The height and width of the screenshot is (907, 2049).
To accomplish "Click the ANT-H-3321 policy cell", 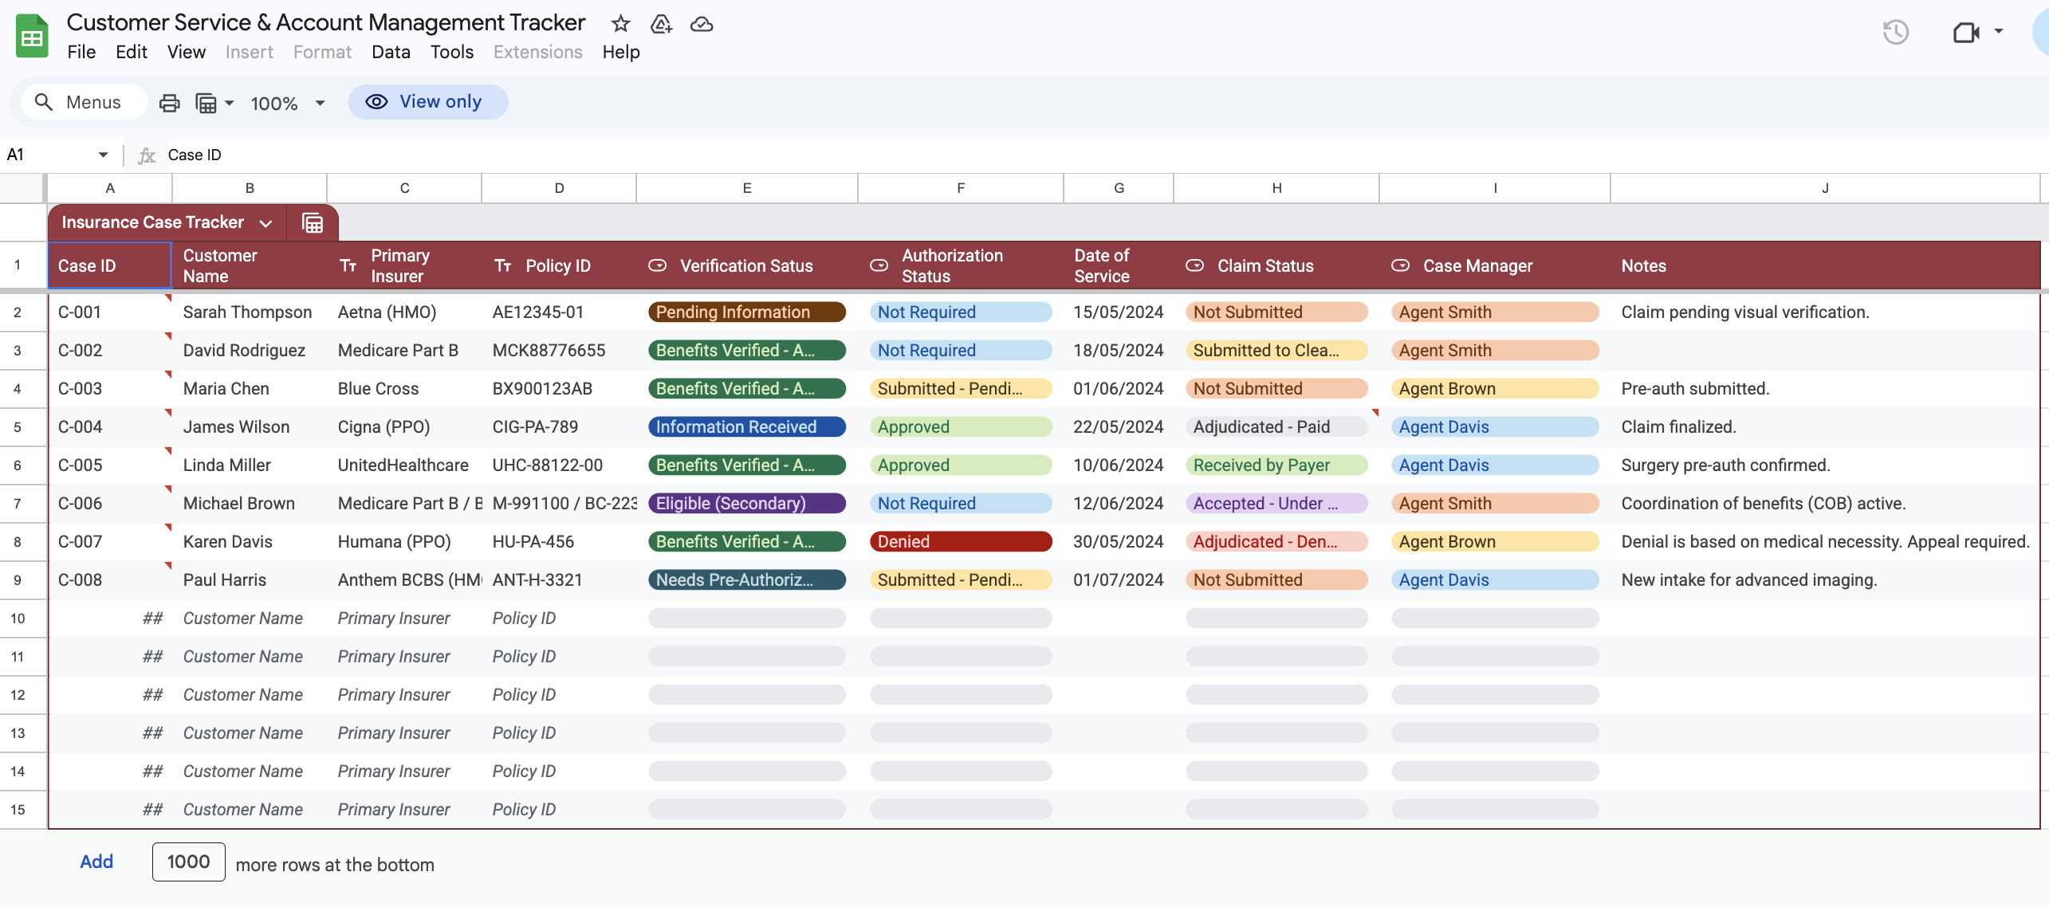I will point(559,580).
